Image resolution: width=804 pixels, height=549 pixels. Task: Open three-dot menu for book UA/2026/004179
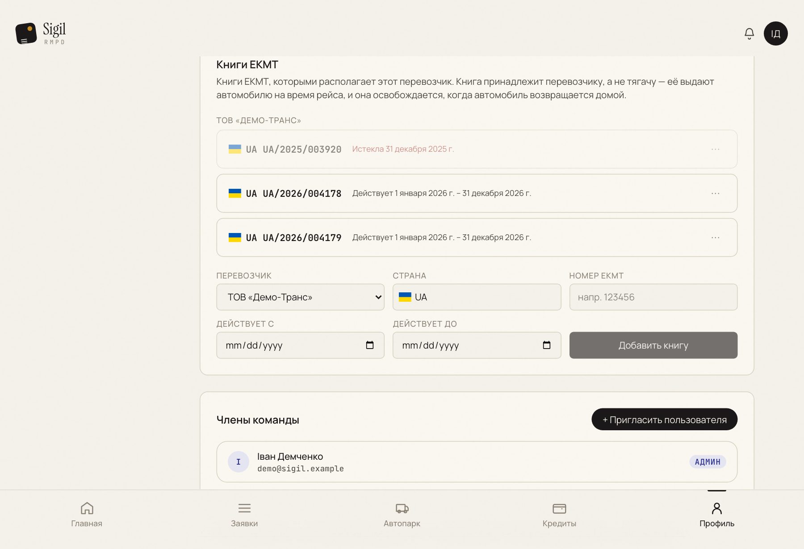click(715, 237)
